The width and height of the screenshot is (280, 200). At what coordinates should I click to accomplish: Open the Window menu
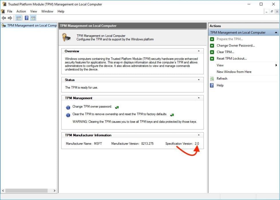coord(47,11)
